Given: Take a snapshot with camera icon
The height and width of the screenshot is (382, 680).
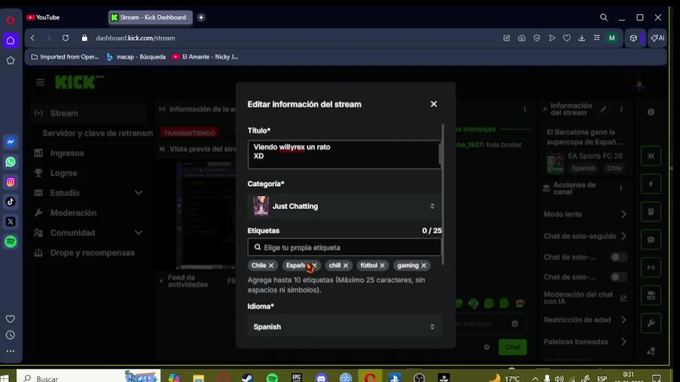Looking at the screenshot, I should pyautogui.click(x=522, y=38).
